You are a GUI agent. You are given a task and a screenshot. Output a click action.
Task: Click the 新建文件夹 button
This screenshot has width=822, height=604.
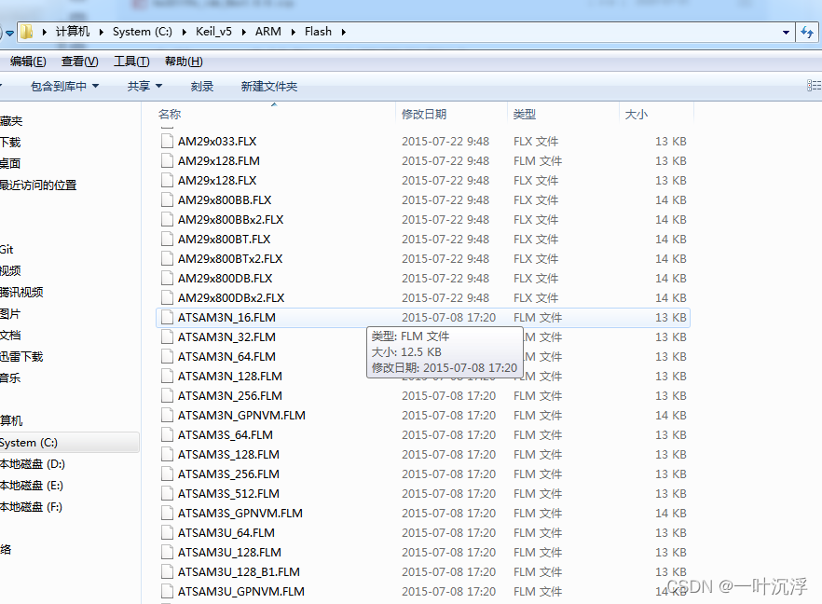pos(269,86)
